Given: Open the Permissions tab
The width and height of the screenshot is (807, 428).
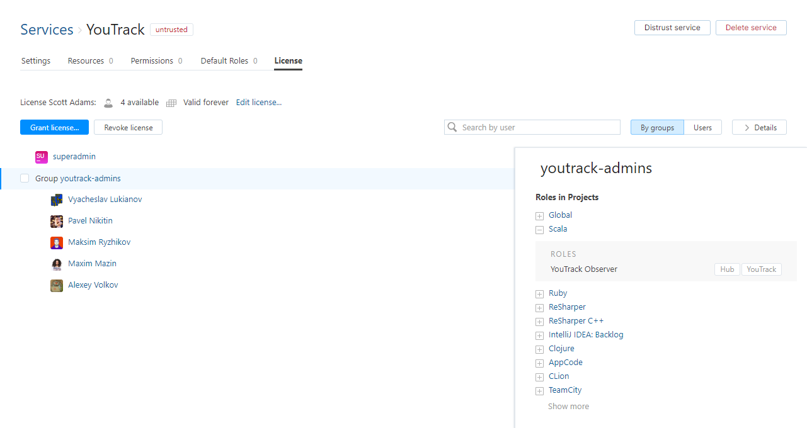Looking at the screenshot, I should (x=152, y=61).
